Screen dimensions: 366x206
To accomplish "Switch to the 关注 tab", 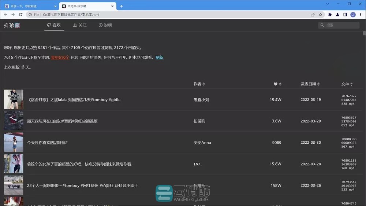I will tap(80, 25).
